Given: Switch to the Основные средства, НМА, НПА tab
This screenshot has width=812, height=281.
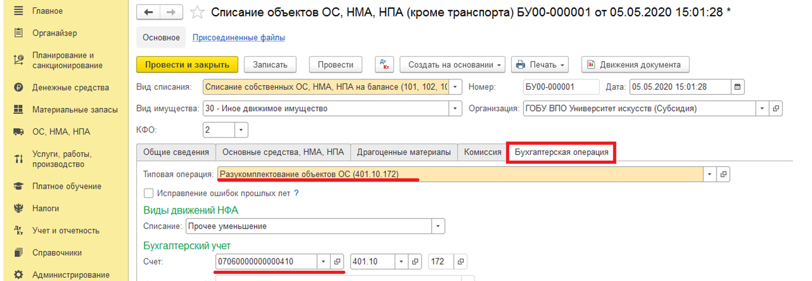Looking at the screenshot, I should point(283,152).
